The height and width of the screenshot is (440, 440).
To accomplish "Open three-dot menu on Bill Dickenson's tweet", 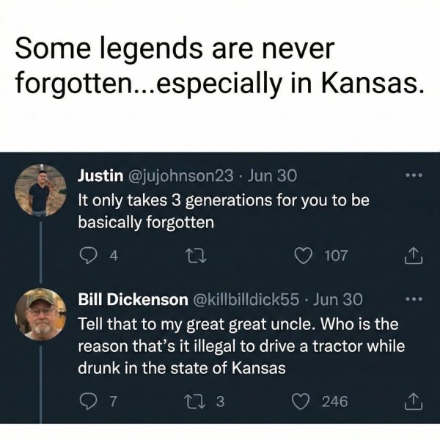I will [414, 299].
